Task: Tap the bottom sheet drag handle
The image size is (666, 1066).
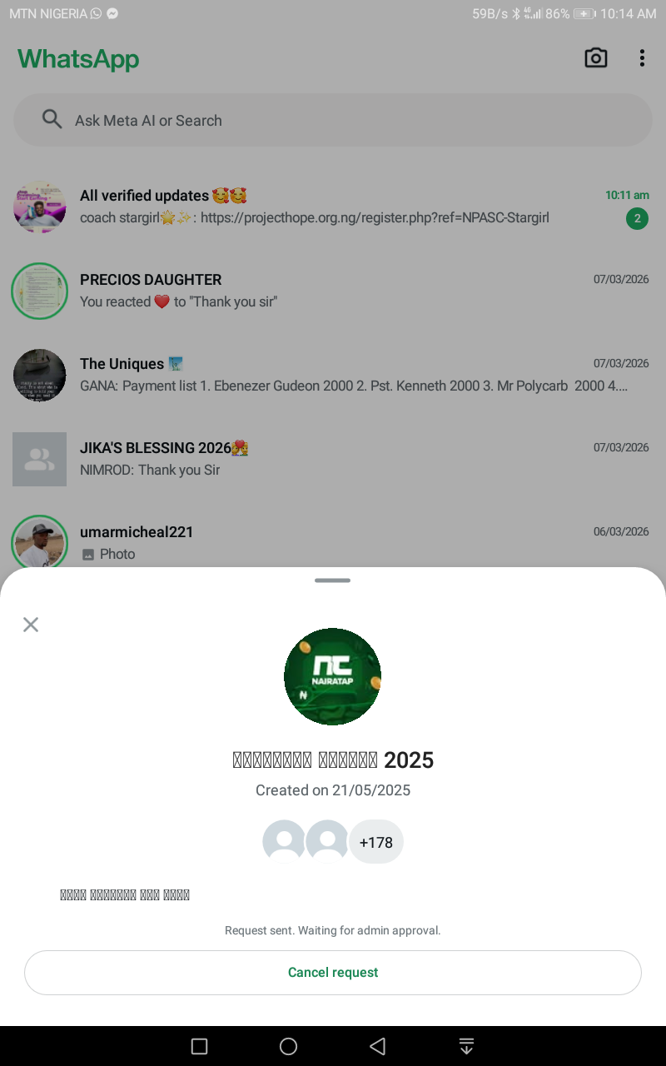Action: pos(333,580)
